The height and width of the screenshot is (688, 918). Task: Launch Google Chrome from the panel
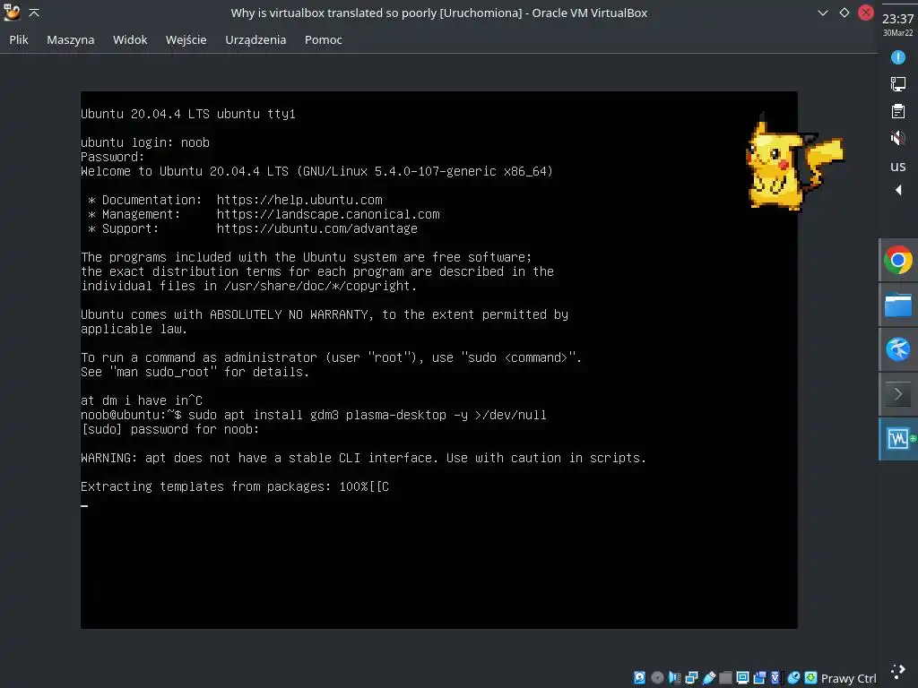click(x=898, y=261)
